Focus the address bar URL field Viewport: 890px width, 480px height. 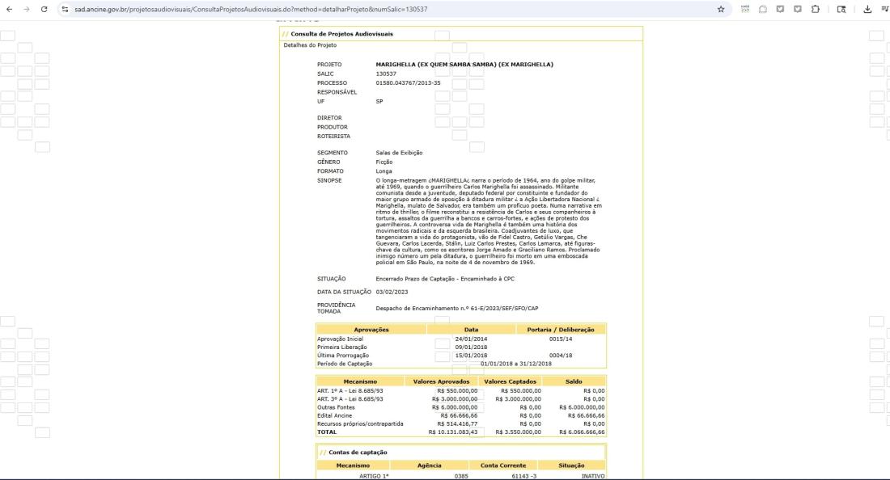(x=324, y=8)
